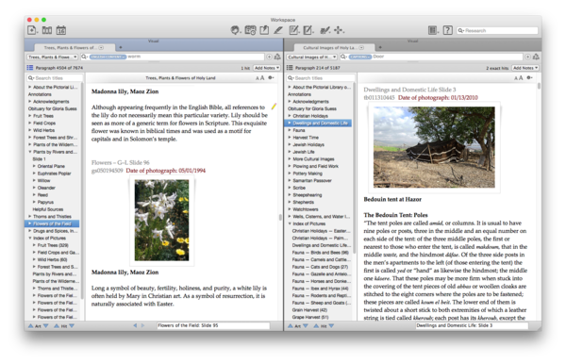Open the CAPTIONS search field selector
Viewport: 566px width, 364px height.
coord(360,57)
